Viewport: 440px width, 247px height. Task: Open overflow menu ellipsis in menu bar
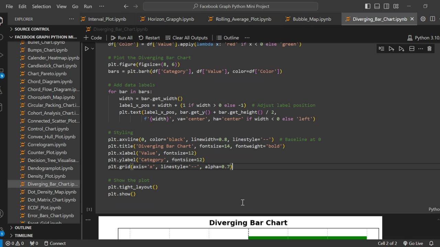pos(101,6)
